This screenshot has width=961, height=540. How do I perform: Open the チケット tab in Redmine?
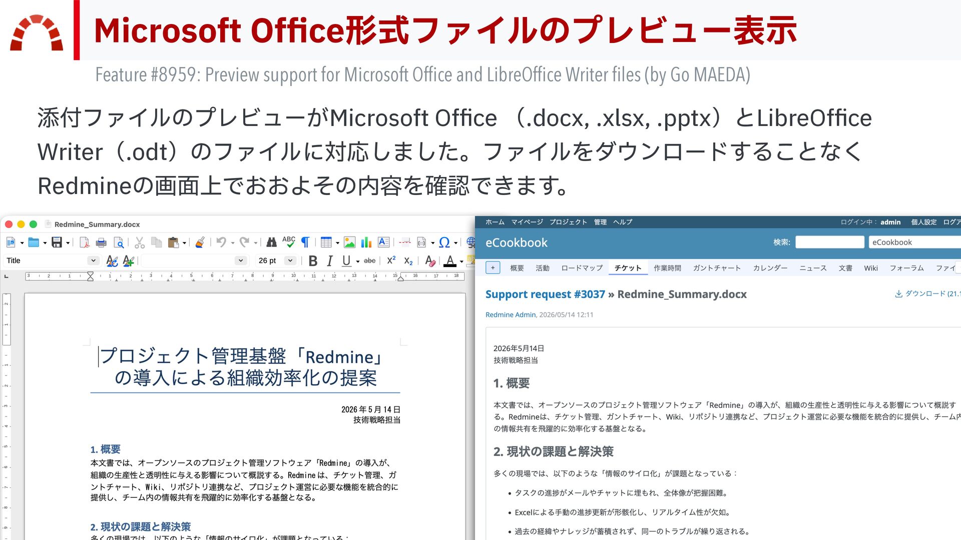click(x=628, y=268)
